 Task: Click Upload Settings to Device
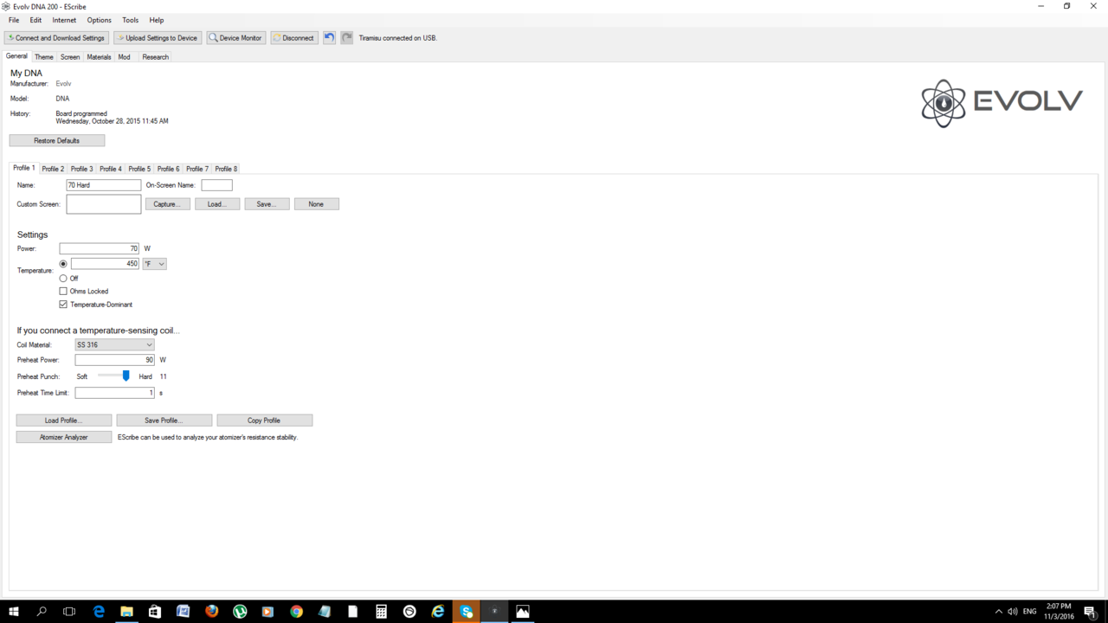click(x=158, y=38)
